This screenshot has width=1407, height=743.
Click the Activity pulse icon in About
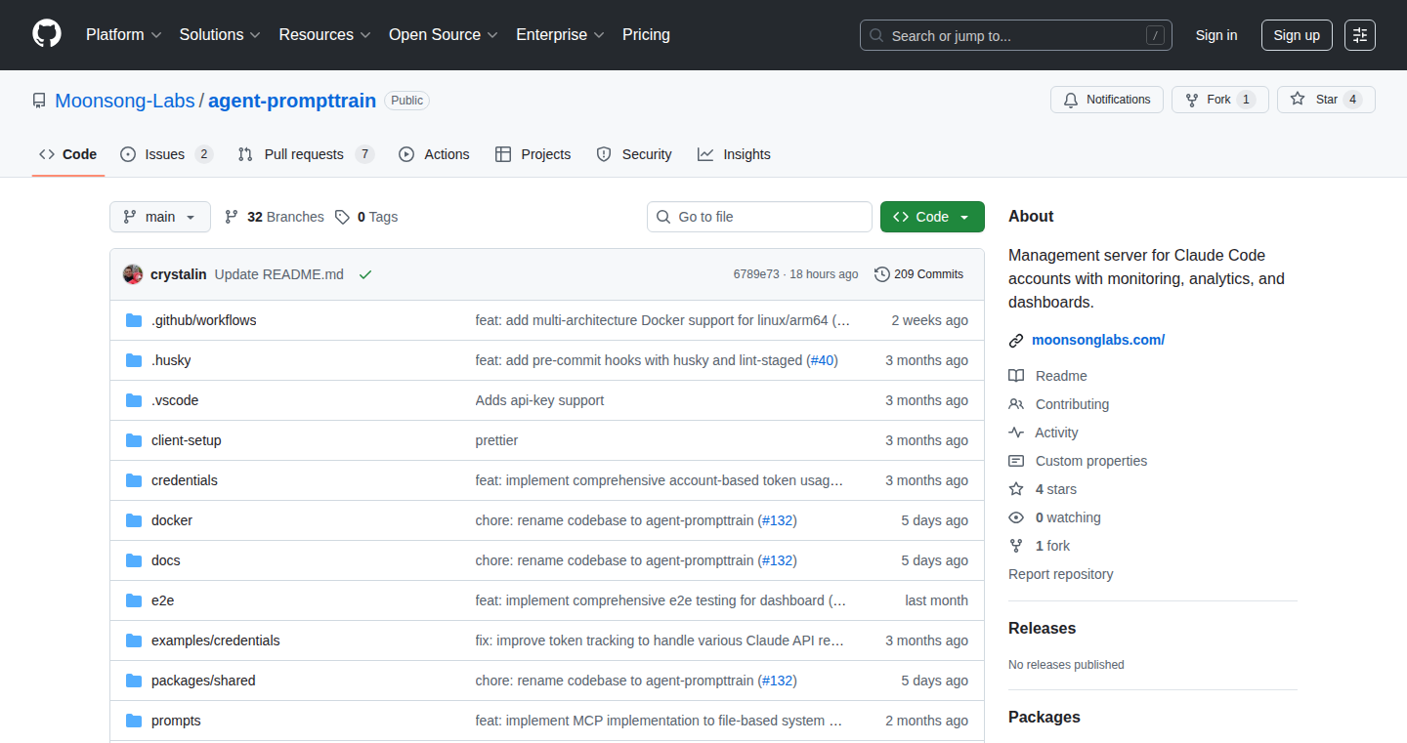[1016, 433]
